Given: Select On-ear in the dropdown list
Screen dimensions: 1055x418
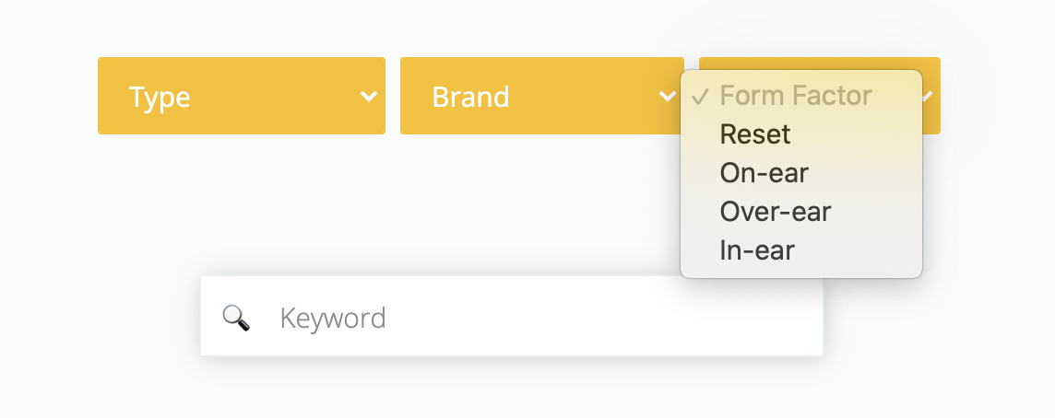Looking at the screenshot, I should (764, 173).
